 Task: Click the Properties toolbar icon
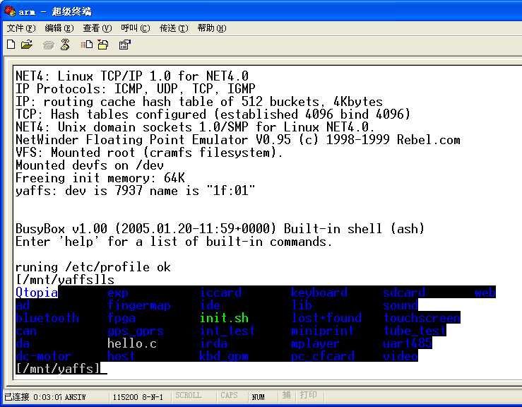coord(125,45)
